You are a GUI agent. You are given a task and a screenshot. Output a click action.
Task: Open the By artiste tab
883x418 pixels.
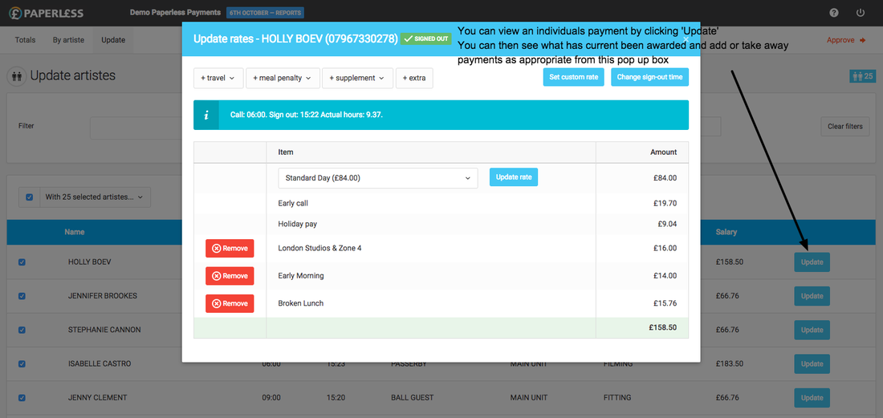pos(67,39)
